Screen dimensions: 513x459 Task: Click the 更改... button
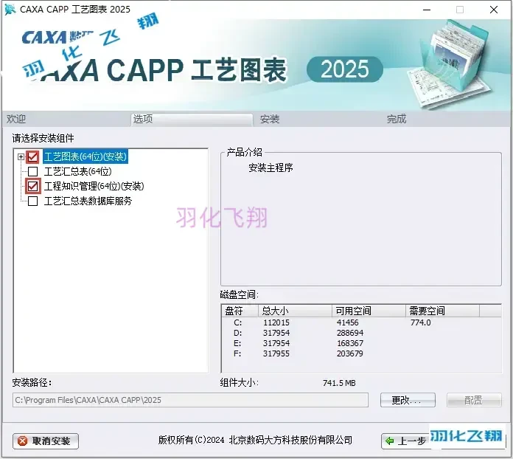[408, 400]
